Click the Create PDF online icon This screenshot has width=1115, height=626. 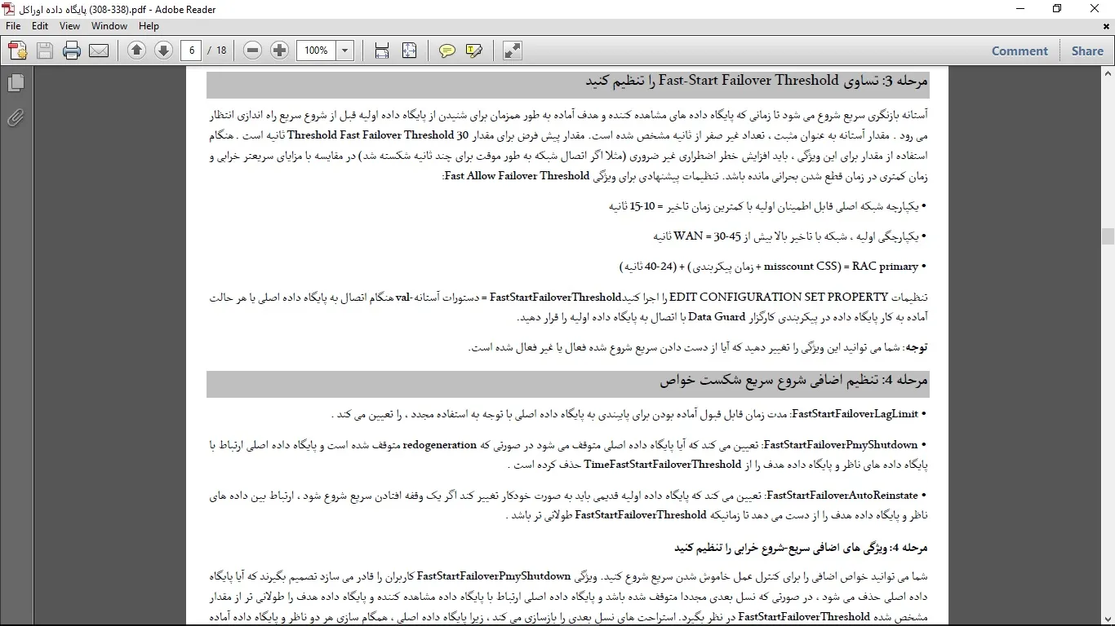(x=17, y=51)
